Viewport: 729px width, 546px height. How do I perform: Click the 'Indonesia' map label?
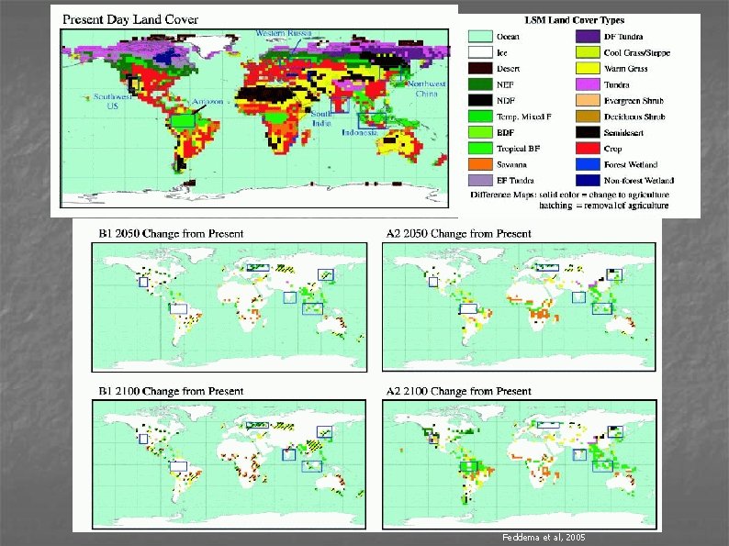(x=359, y=132)
